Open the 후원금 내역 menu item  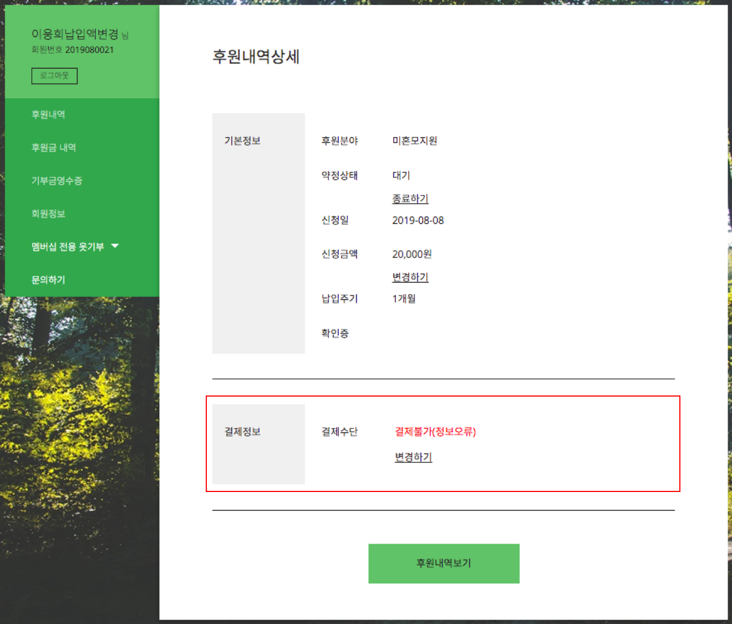tap(54, 148)
